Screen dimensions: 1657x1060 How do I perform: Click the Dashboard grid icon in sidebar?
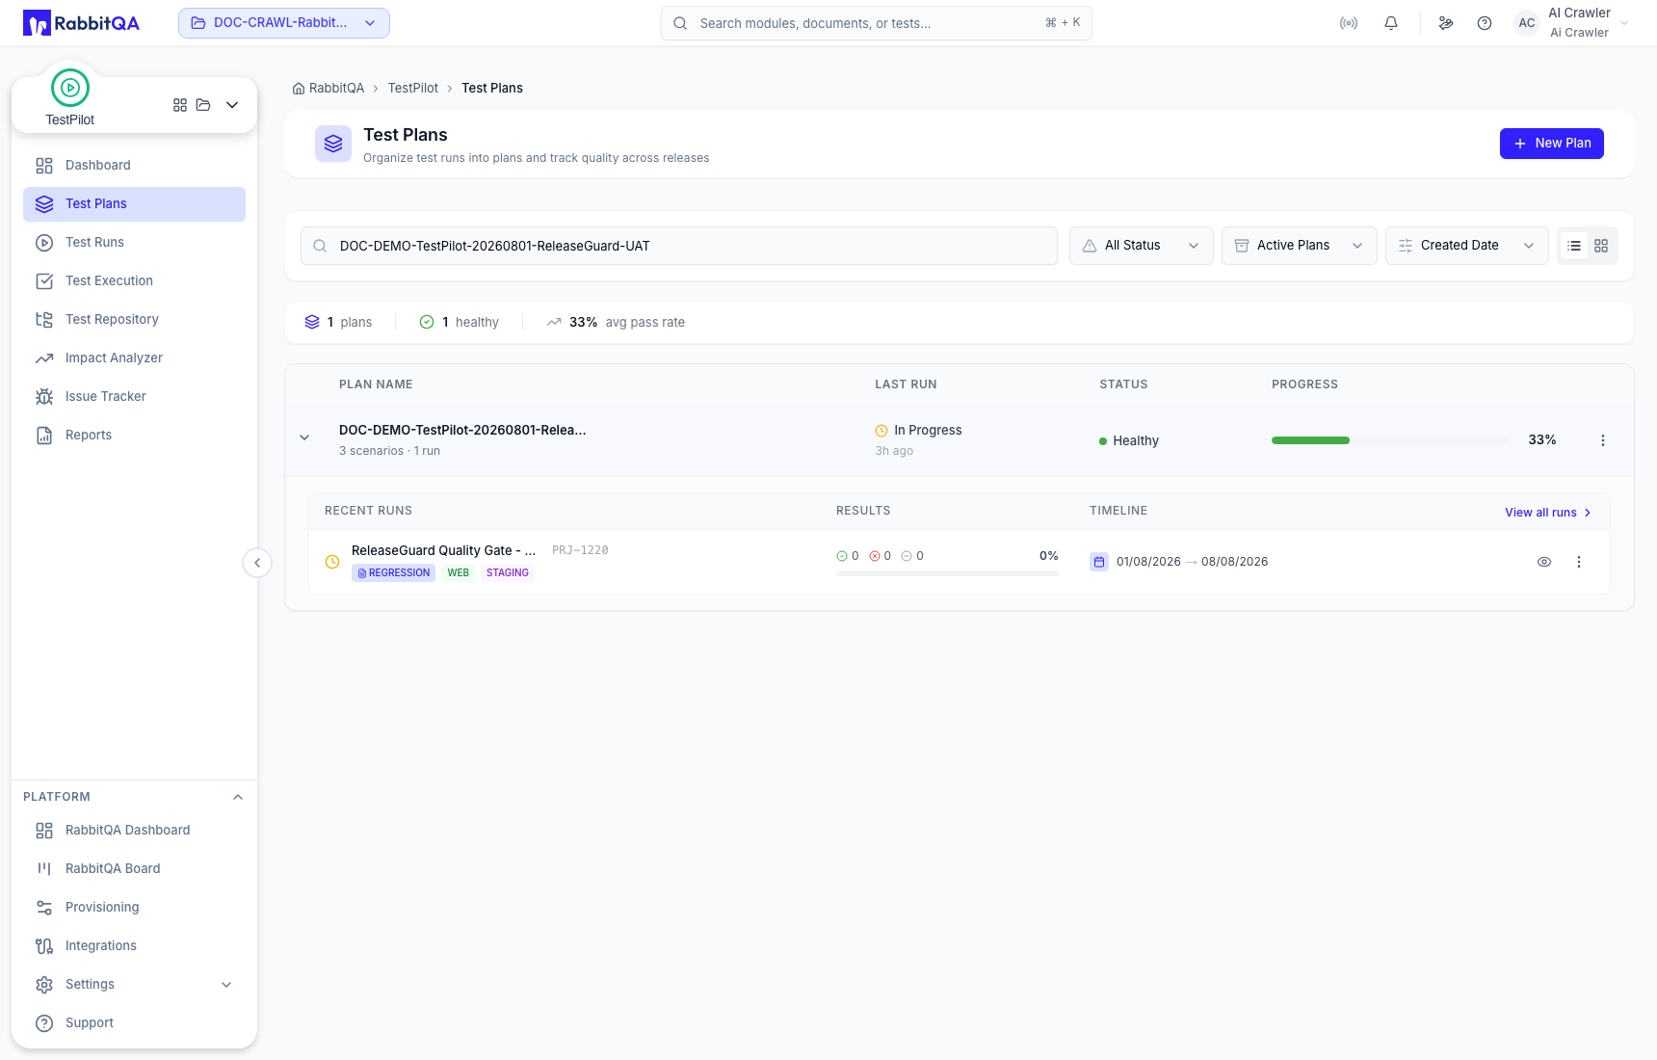(44, 166)
